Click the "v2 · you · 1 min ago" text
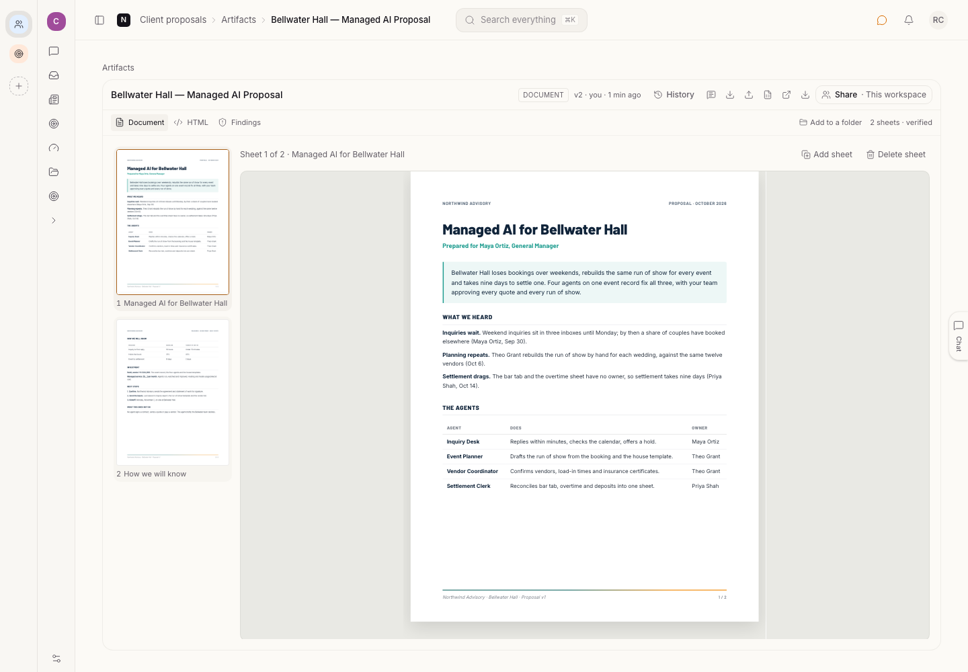The height and width of the screenshot is (672, 968). coord(608,95)
